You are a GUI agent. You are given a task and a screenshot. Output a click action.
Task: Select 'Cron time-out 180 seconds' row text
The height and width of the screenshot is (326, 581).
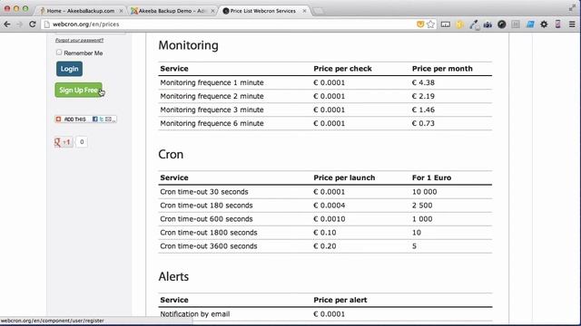tap(206, 206)
